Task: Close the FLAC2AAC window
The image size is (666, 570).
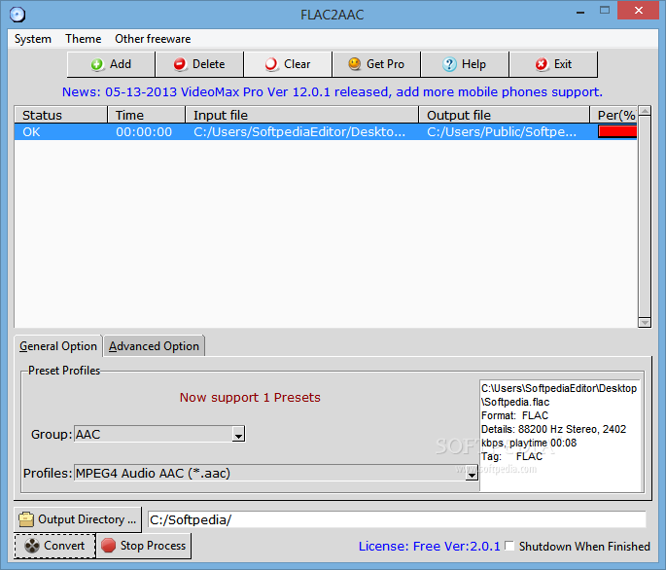Action: point(639,11)
